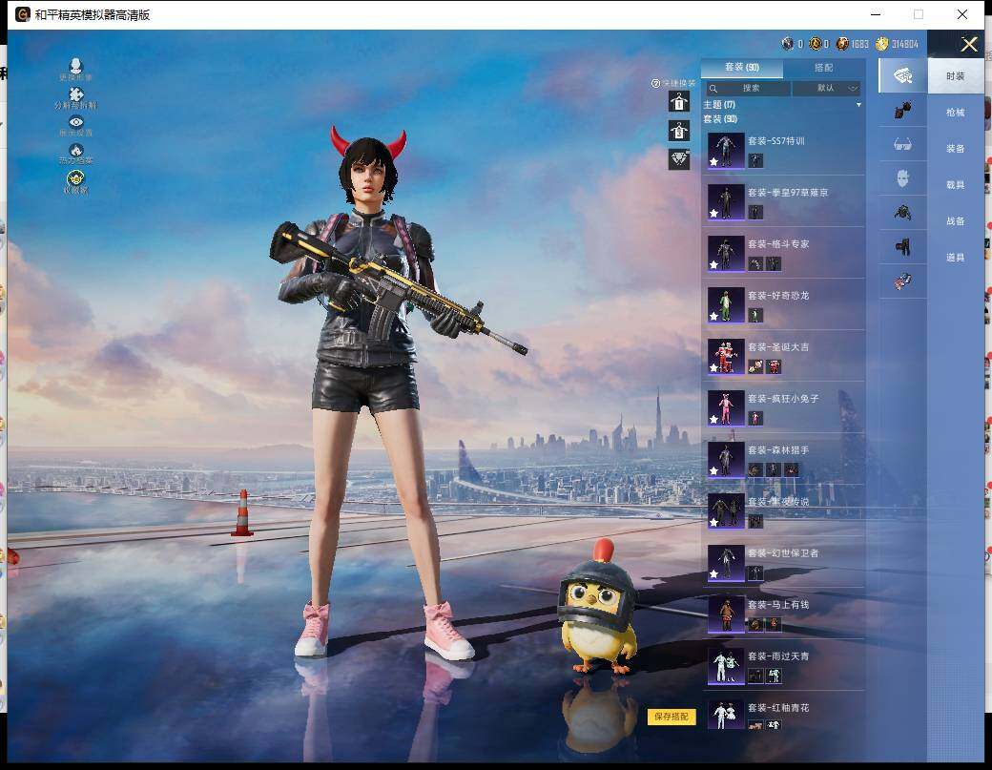This screenshot has width=992, height=770.
Task: Open the face mask category icon
Action: point(902,177)
